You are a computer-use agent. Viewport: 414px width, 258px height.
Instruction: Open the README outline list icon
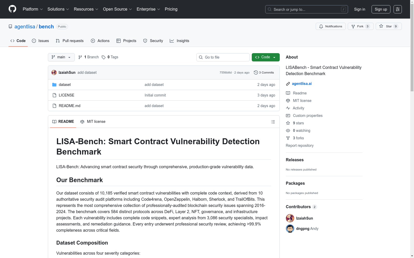tap(273, 122)
